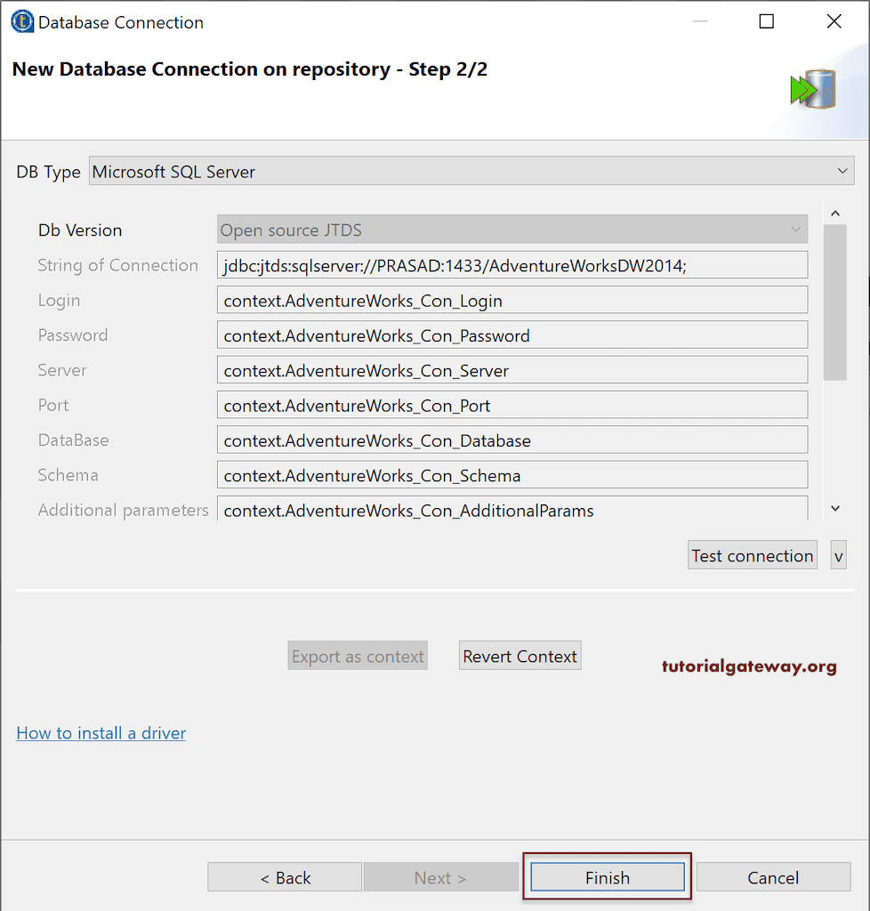Click the Port input field
Screen dimensions: 870x911
[x=512, y=405]
